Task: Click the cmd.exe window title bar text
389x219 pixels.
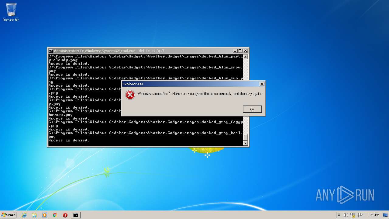Action: coord(109,51)
